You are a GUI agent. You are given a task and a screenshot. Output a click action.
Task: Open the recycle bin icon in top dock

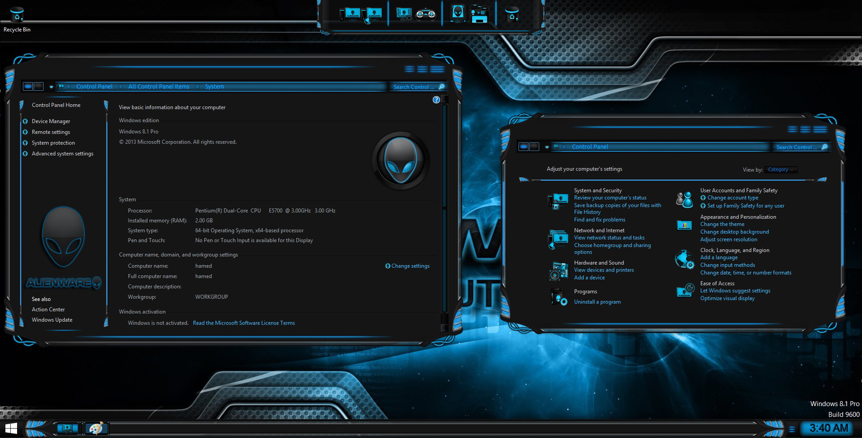pyautogui.click(x=512, y=14)
